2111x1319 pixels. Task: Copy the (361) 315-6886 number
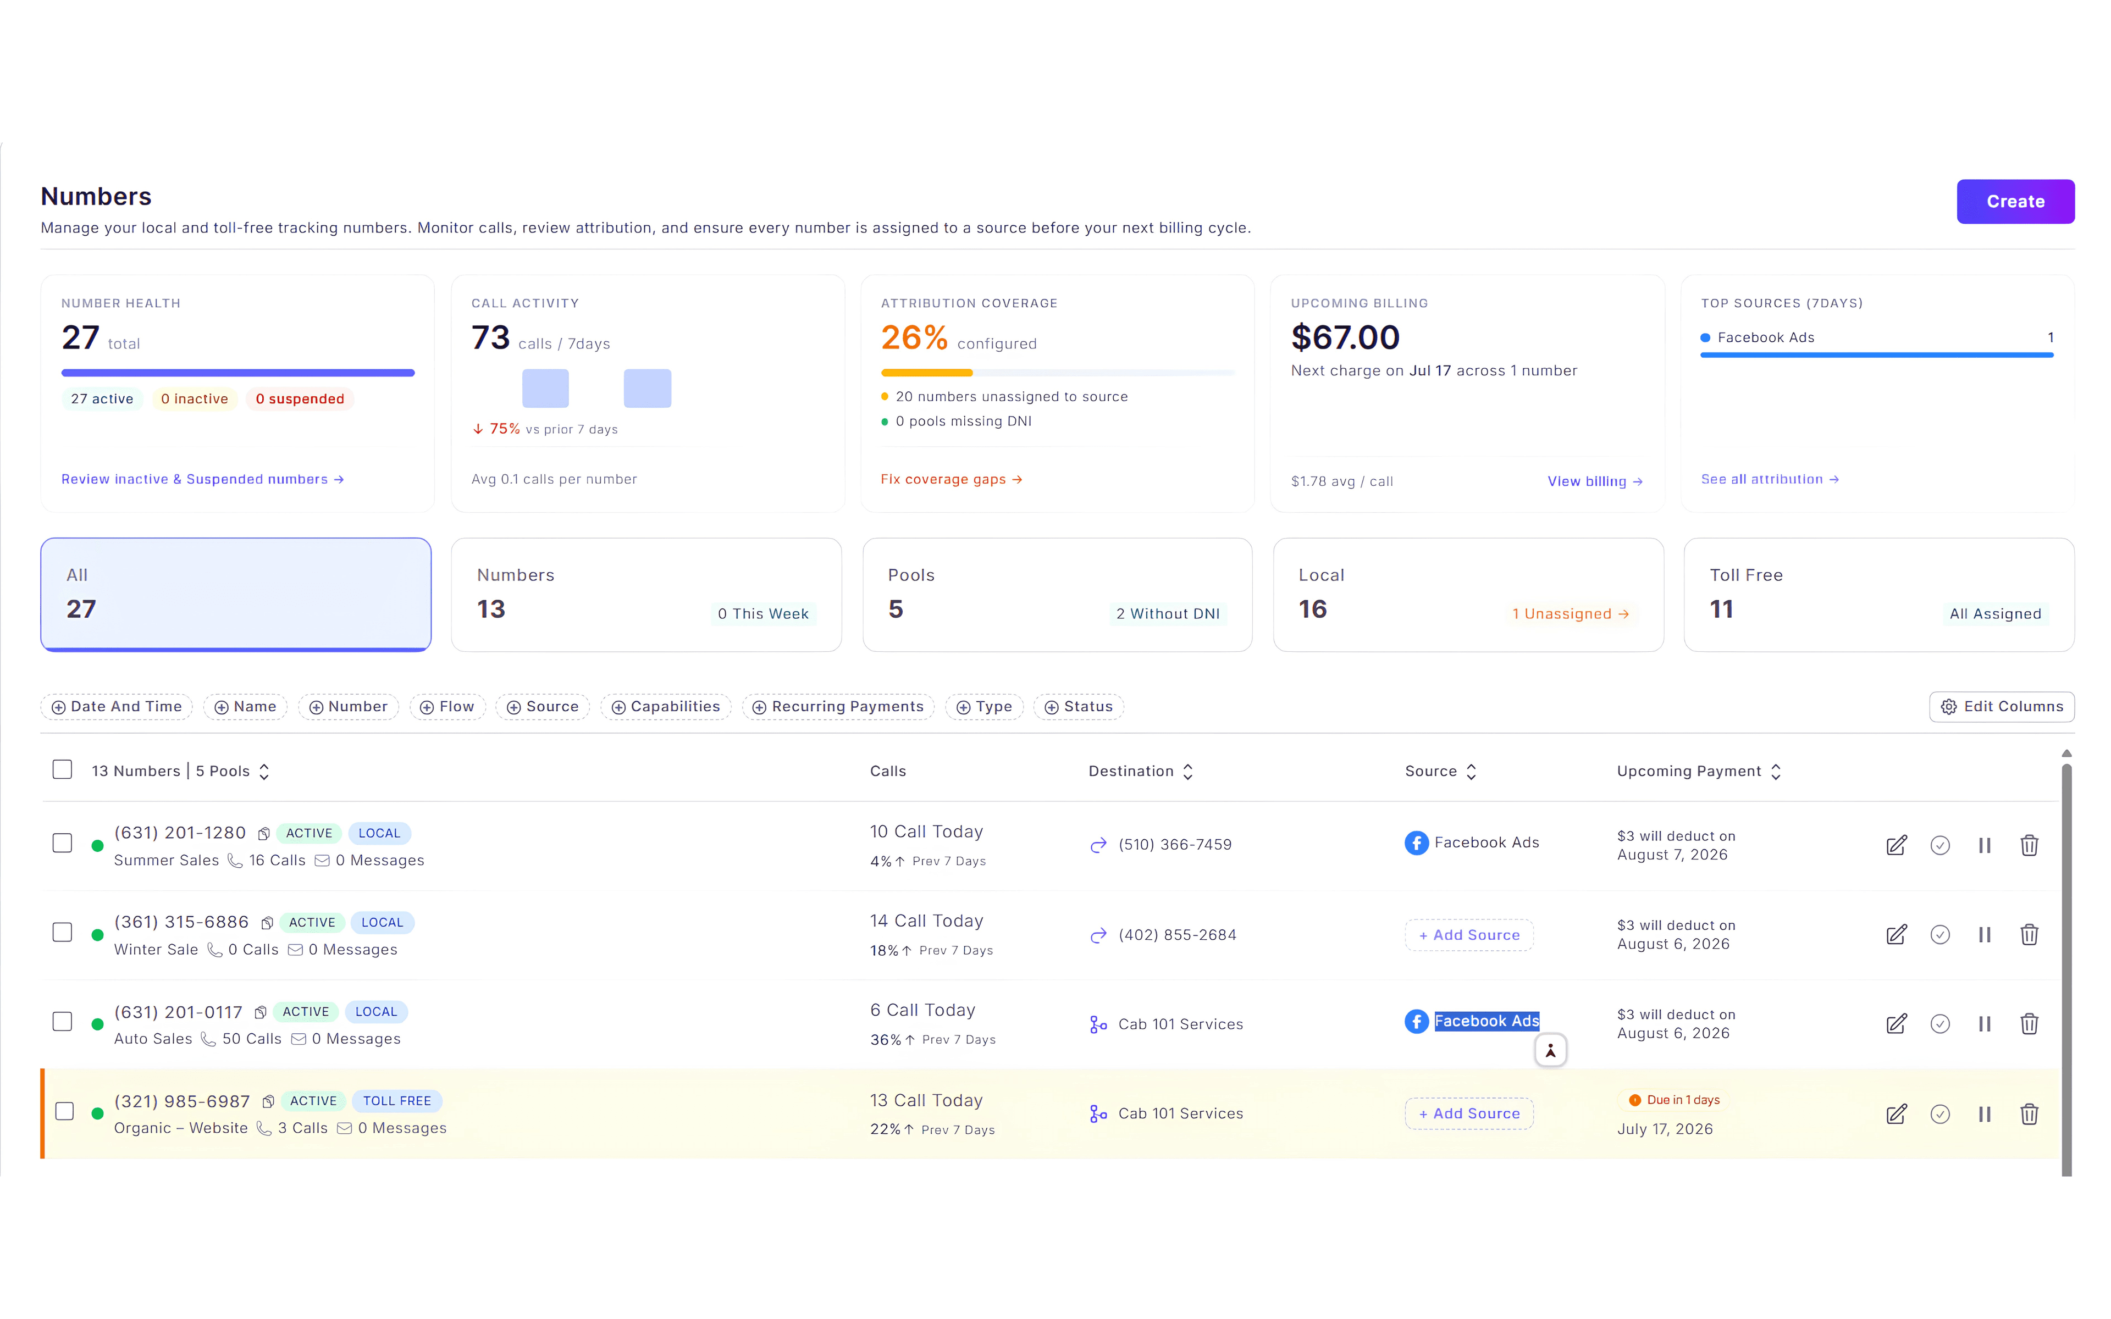267,923
